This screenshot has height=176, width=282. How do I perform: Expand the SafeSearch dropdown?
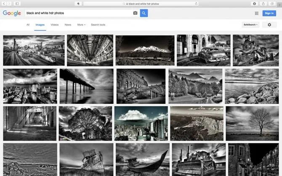pyautogui.click(x=251, y=25)
